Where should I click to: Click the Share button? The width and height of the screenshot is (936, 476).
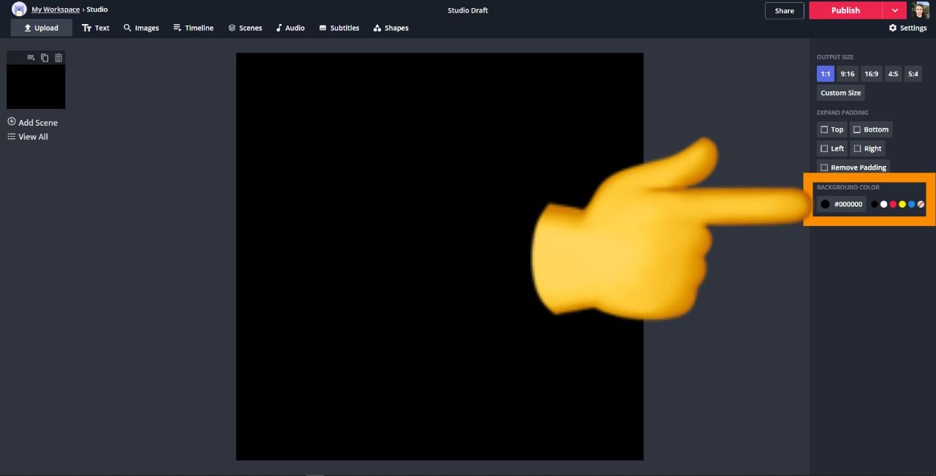pyautogui.click(x=784, y=11)
